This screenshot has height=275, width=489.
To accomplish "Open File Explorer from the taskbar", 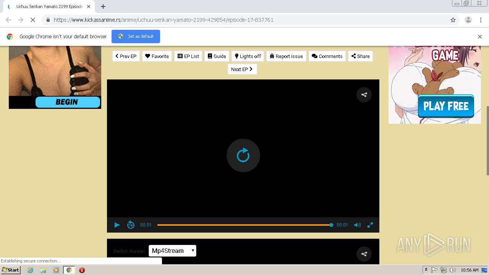I will (x=43, y=270).
